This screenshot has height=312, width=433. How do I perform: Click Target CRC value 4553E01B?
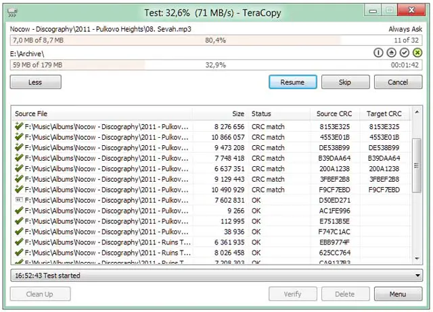click(384, 137)
